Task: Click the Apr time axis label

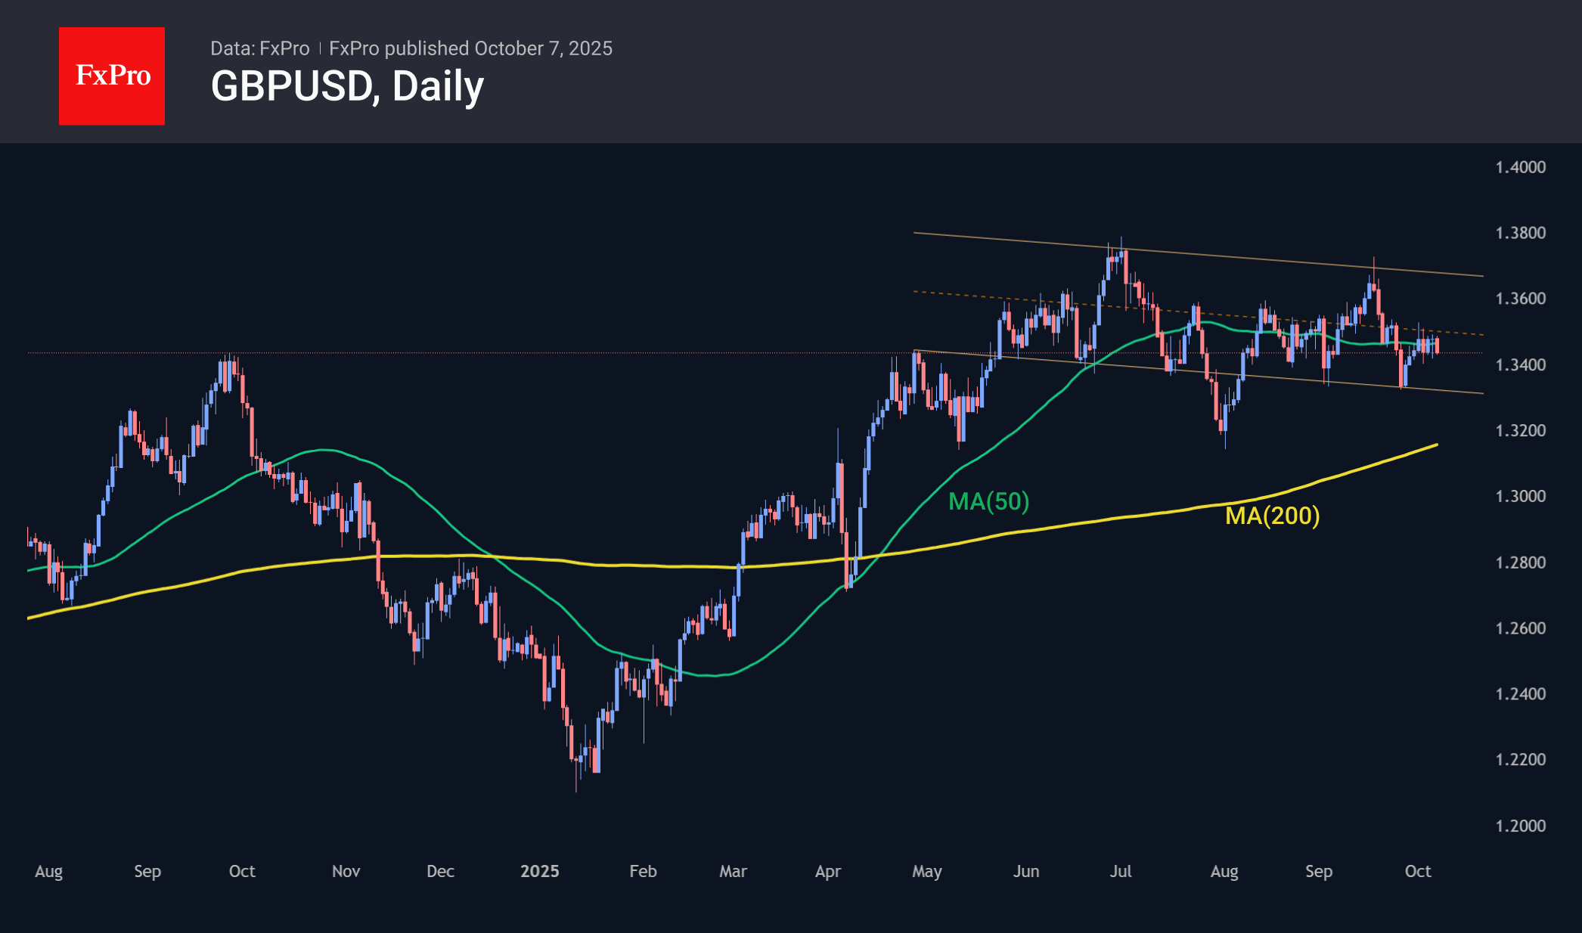Action: pos(827,871)
